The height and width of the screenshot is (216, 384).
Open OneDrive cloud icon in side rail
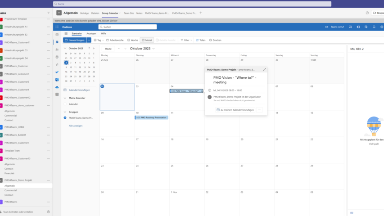(57, 87)
